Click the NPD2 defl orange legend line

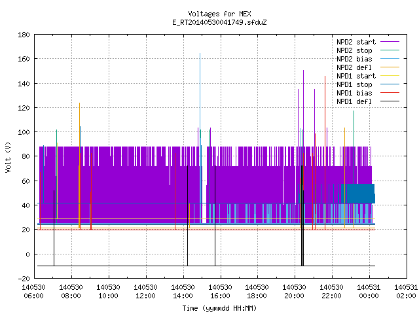390,67
